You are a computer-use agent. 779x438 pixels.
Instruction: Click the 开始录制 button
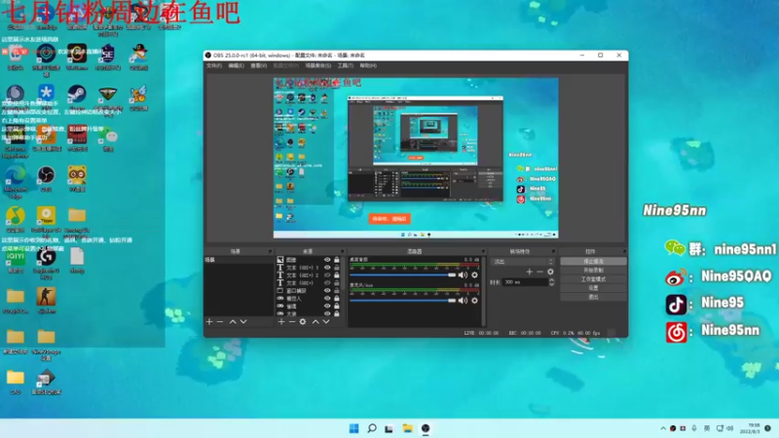click(x=593, y=271)
